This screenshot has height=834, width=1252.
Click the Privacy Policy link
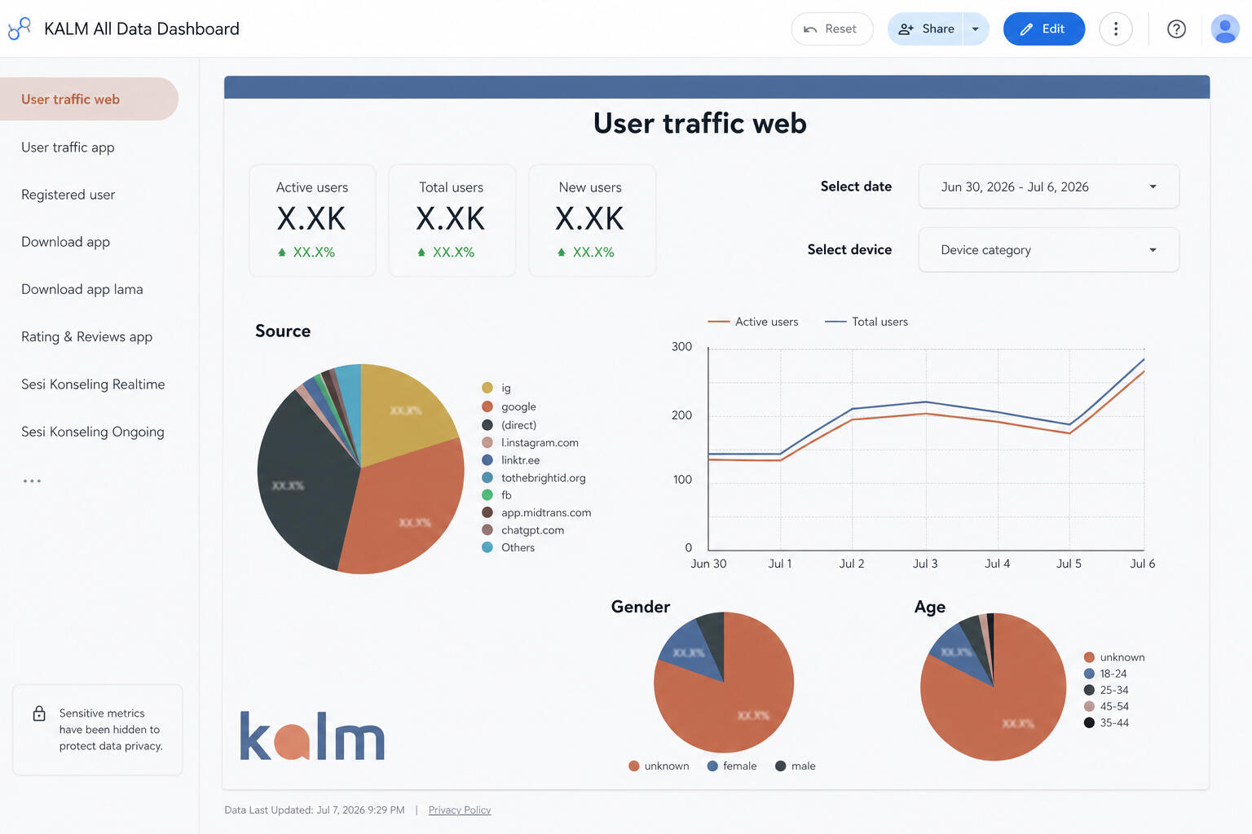click(x=460, y=810)
